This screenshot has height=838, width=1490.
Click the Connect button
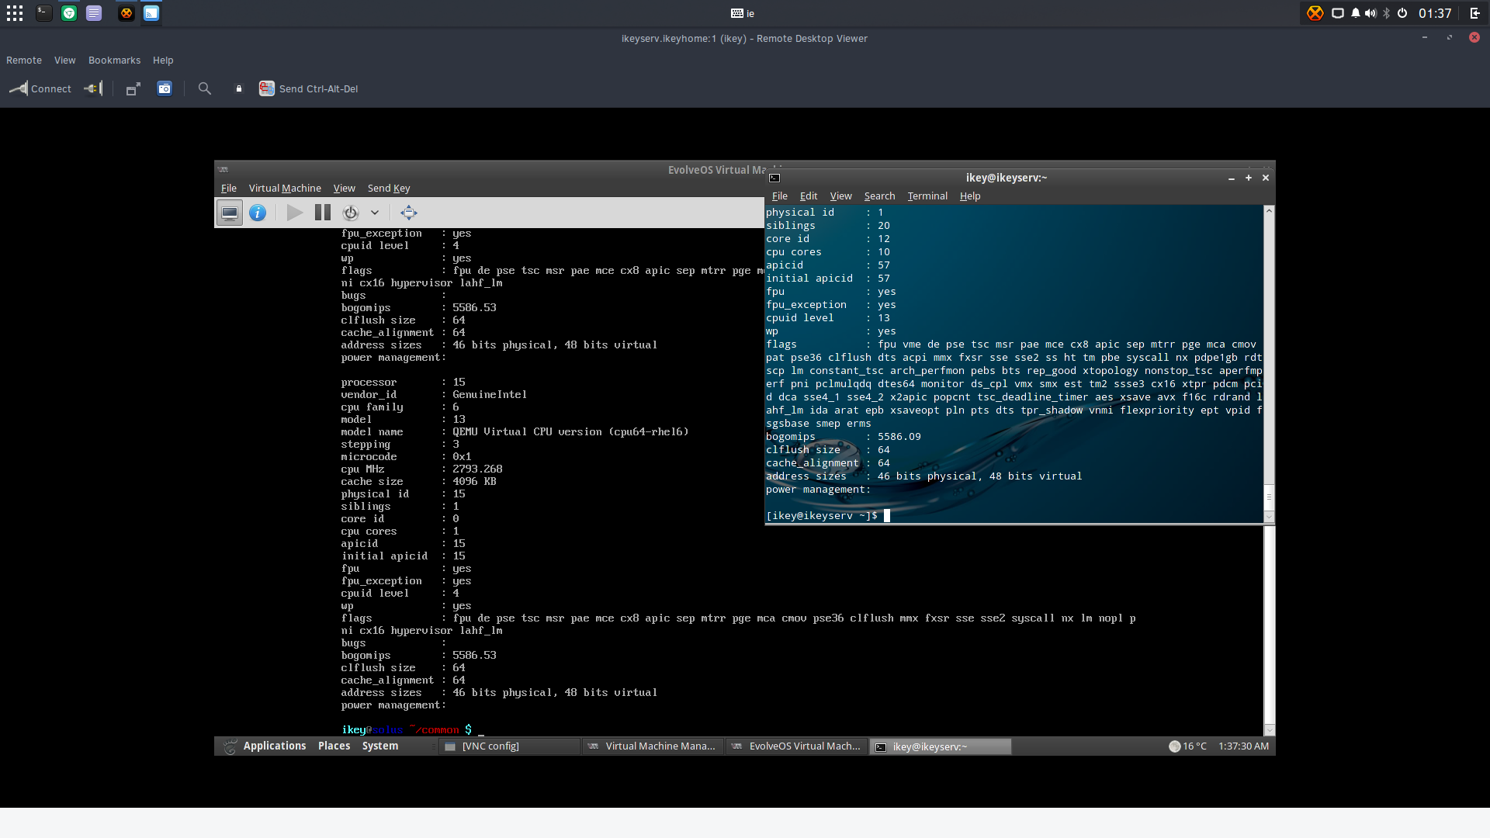pos(40,88)
